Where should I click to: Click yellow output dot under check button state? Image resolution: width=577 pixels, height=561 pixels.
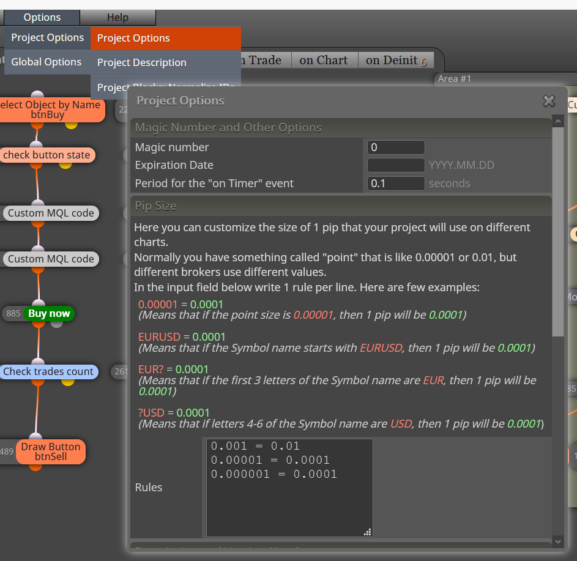[x=65, y=165]
